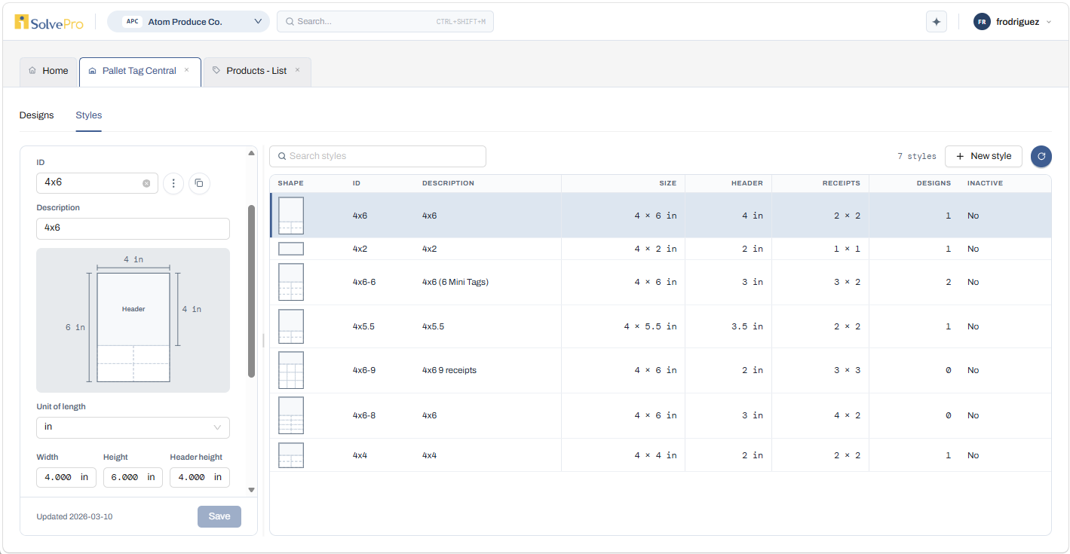Open the three-dot menu beside ID field
This screenshot has height=554, width=1070.
pos(173,183)
